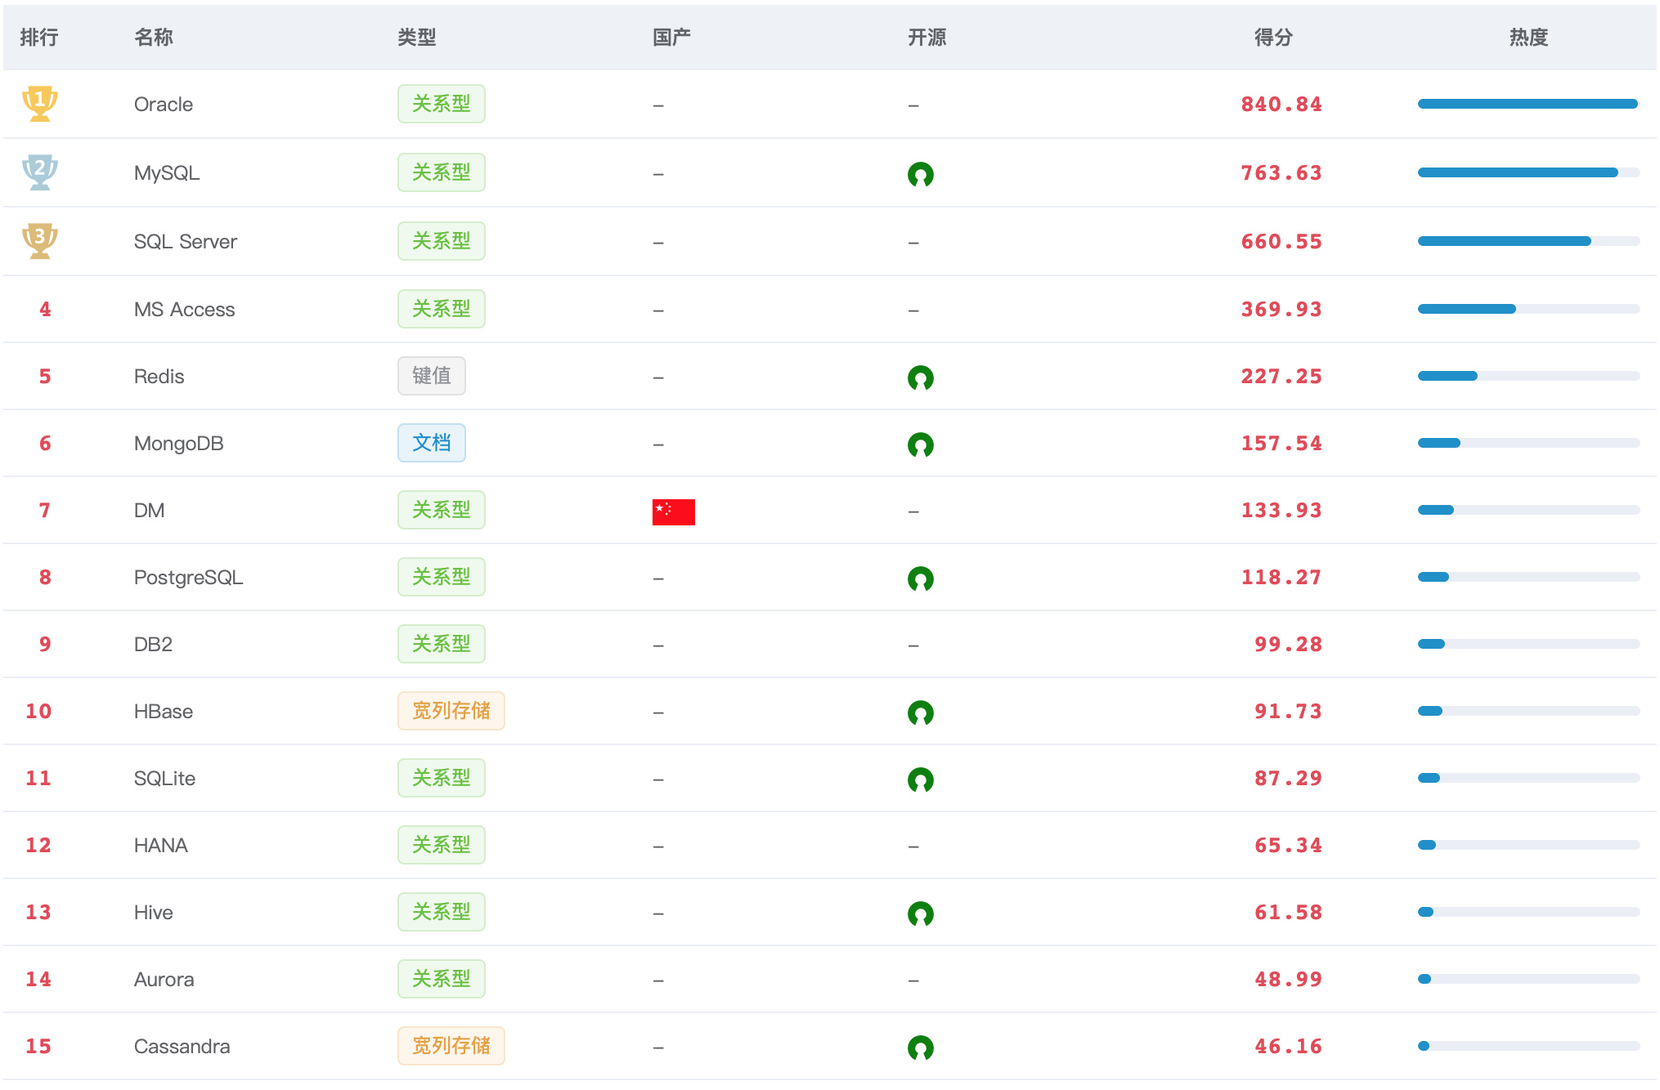Click the China flag icon in the DM row
The width and height of the screenshot is (1660, 1090).
pos(673,511)
